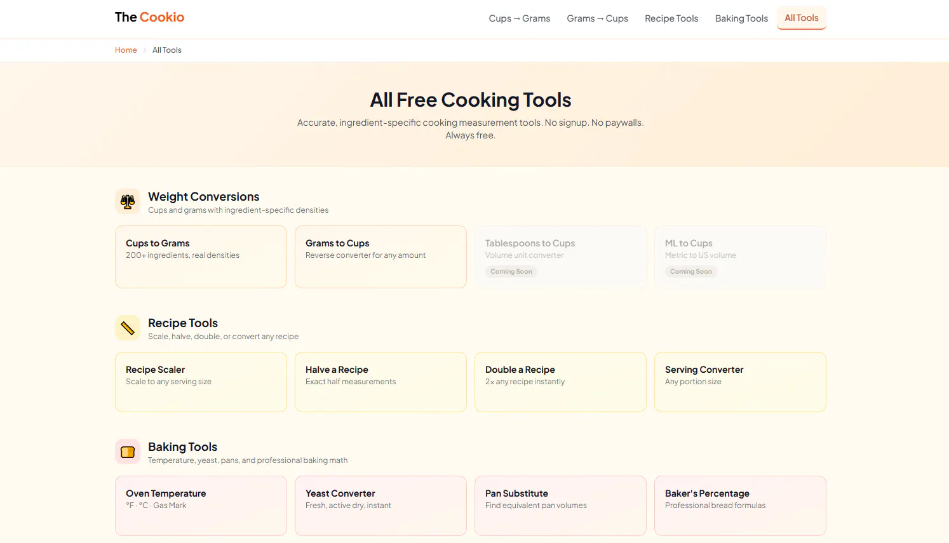Viewport: 949px width, 543px height.
Task: Open the Halve a Recipe card
Action: 380,382
